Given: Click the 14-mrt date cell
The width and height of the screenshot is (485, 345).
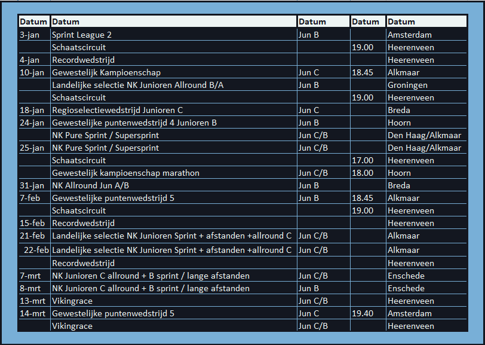Looking at the screenshot, I should click(x=33, y=313).
